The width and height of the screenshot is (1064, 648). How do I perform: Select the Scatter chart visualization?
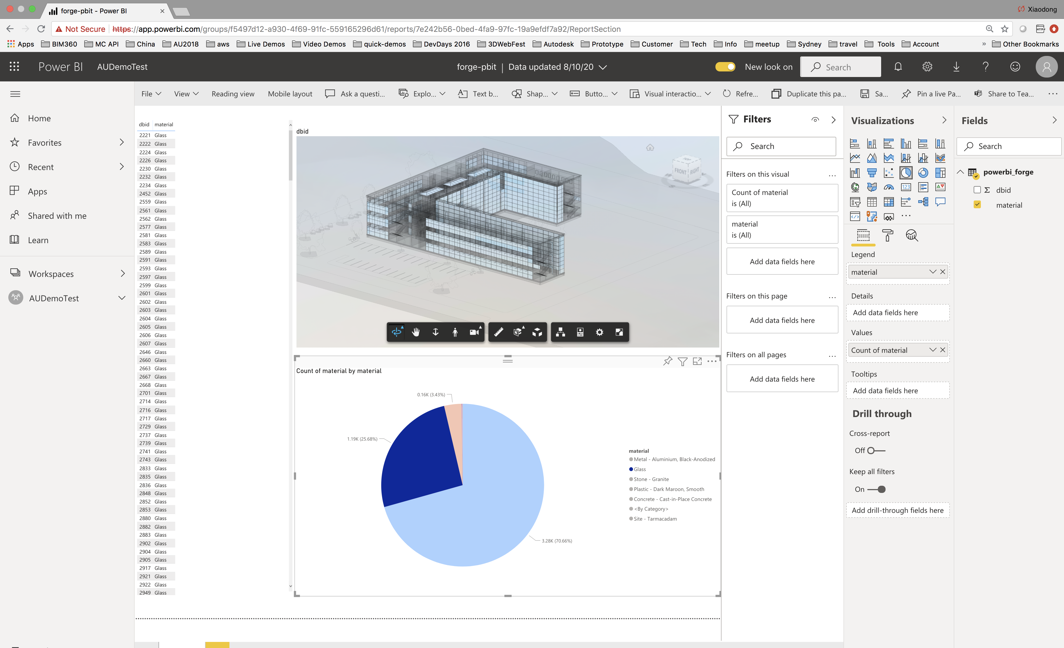(889, 173)
